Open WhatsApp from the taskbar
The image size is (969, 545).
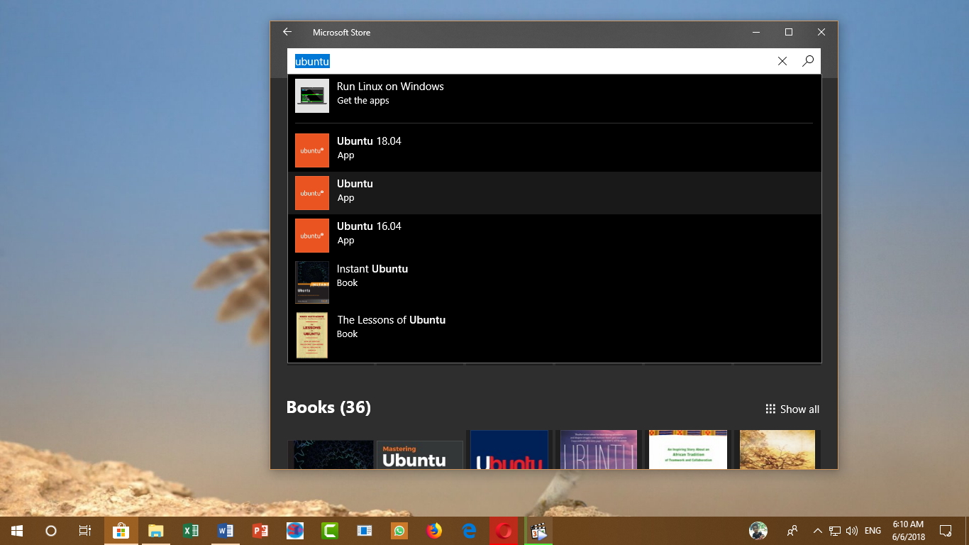[x=399, y=530]
